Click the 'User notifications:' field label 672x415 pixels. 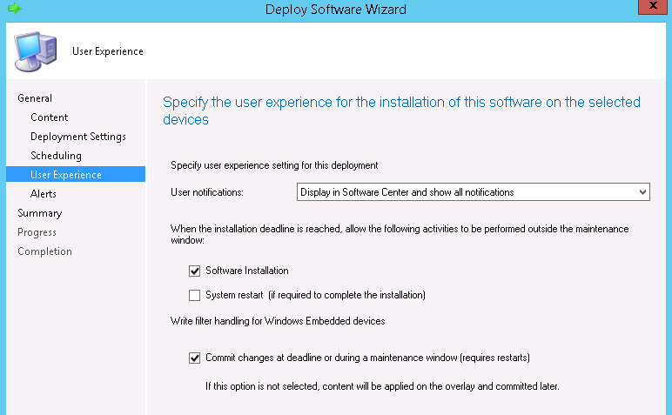click(207, 192)
